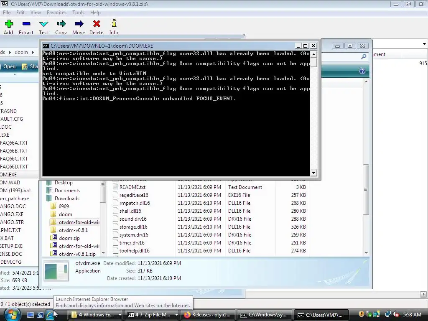Switch to C:\Users\VM7 console taskbar button
428x321 pixels.
click(x=321, y=315)
